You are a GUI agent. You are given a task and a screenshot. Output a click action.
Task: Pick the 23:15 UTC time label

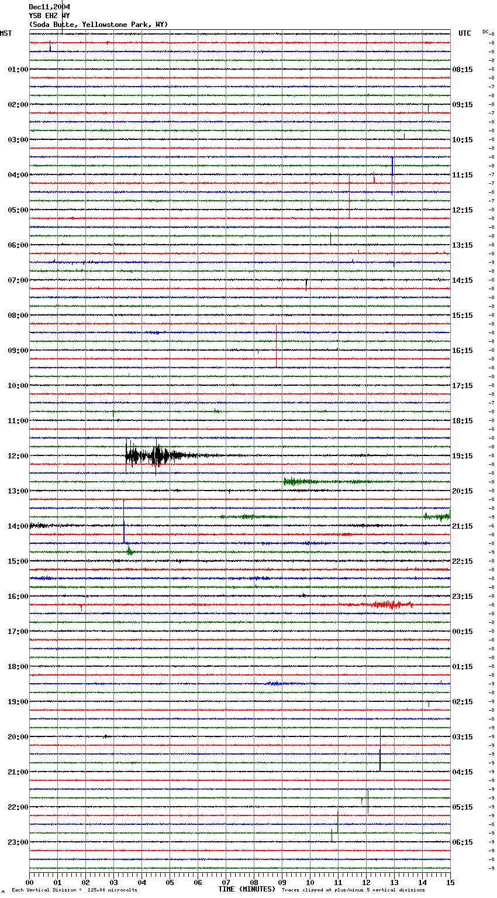[463, 597]
